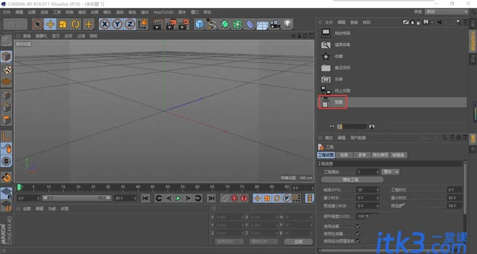Render the active view clapperboard

point(157,24)
